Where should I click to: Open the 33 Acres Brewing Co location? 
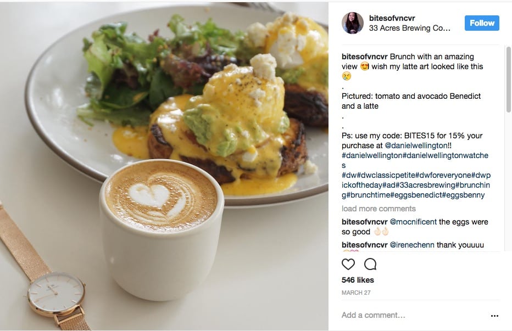click(409, 28)
